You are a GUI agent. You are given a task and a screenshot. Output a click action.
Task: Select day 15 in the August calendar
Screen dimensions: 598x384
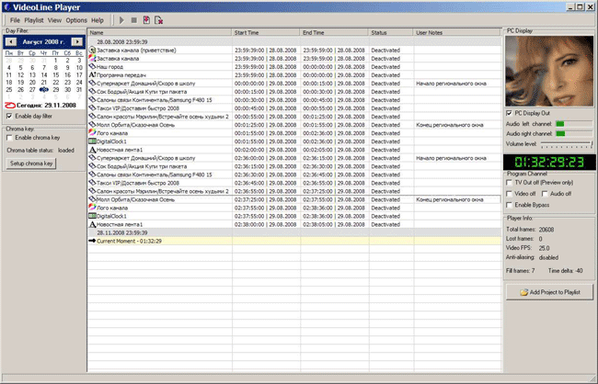56,75
